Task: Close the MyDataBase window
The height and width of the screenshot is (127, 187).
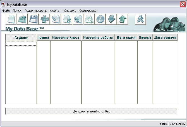Action: [x=183, y=4]
